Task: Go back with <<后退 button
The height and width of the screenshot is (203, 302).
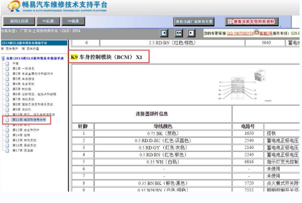Action: [48, 21]
